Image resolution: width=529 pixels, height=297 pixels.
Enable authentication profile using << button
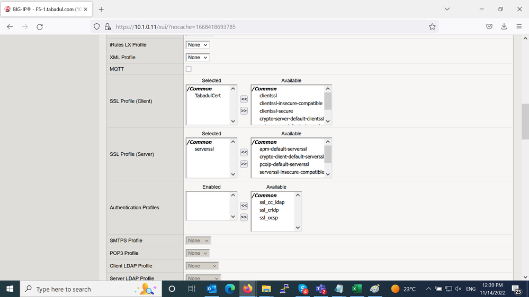(244, 206)
